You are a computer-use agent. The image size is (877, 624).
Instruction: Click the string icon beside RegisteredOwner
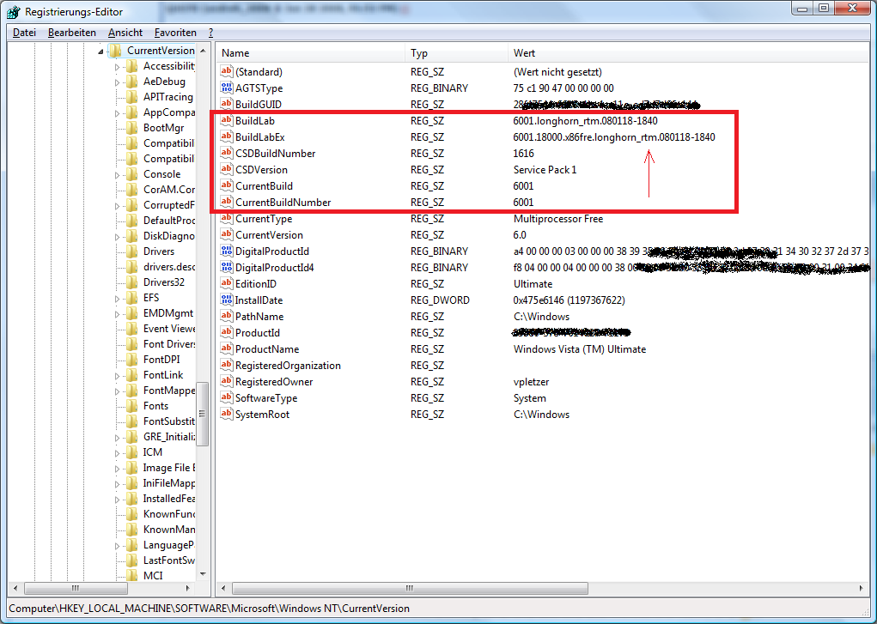pos(226,381)
